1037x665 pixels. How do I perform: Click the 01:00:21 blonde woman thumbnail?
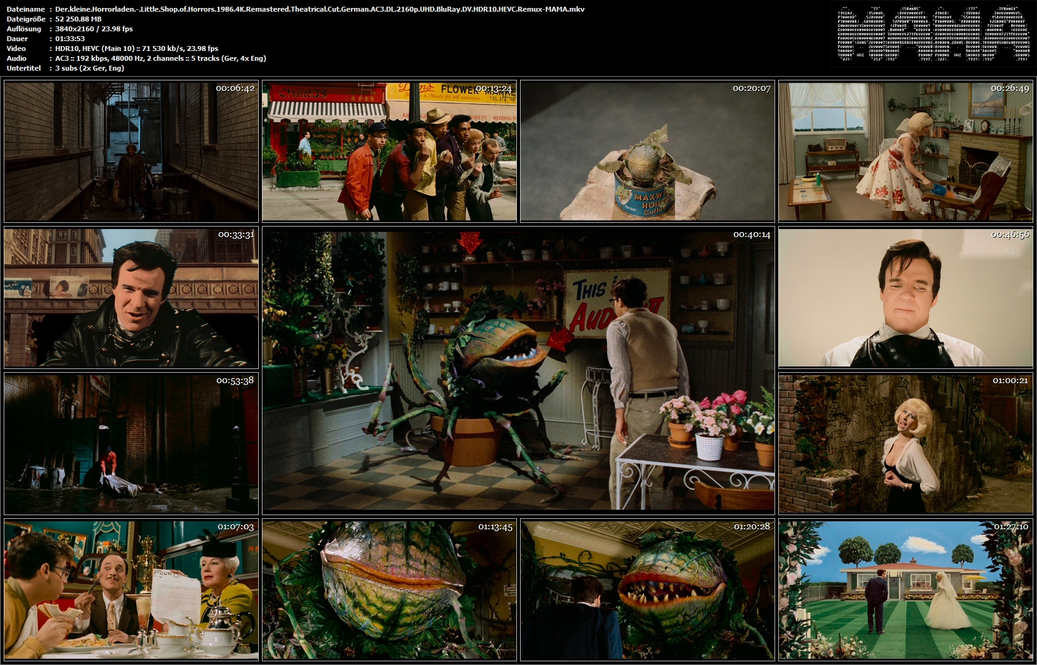pos(905,444)
